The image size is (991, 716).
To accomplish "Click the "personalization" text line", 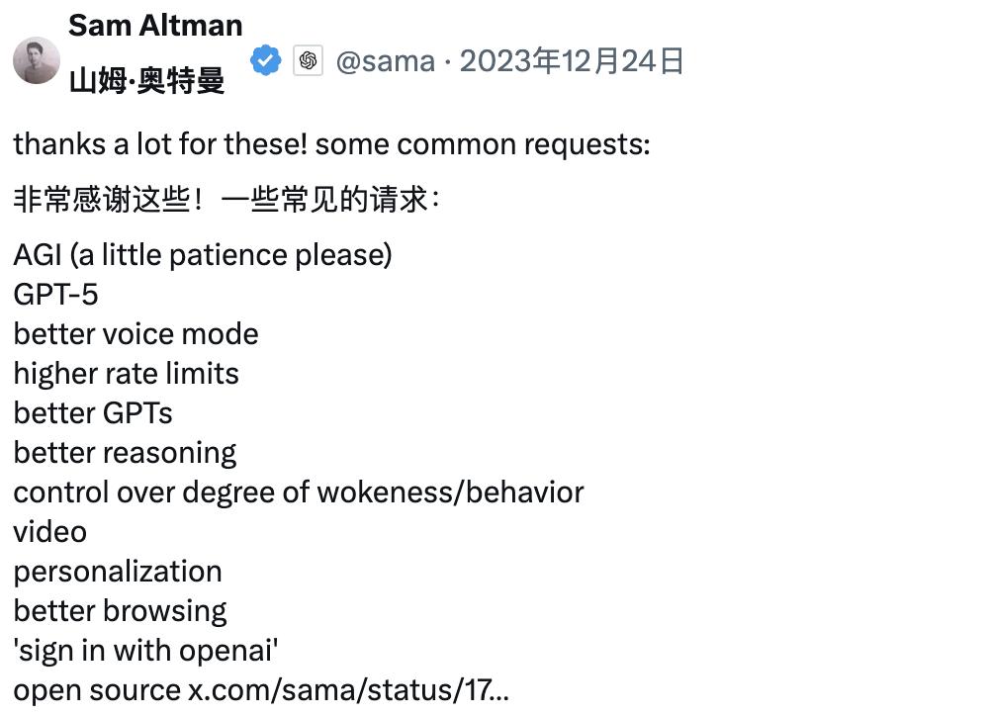I will (117, 572).
